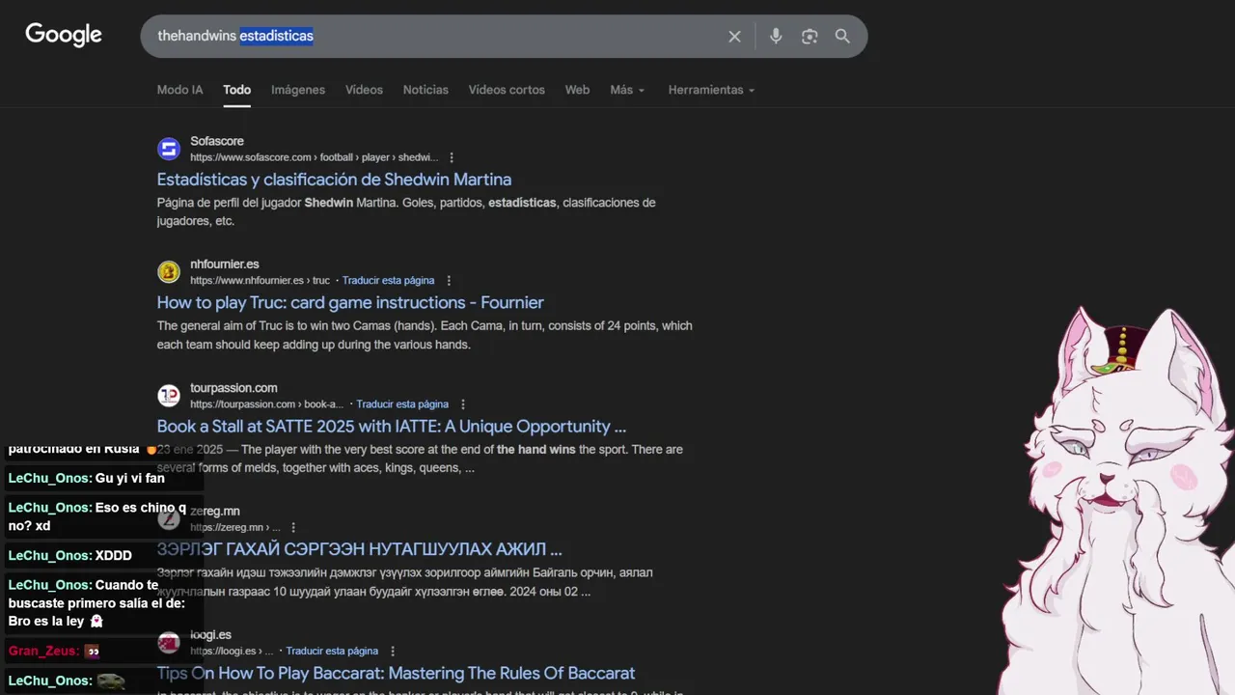Switch to Vídeos cortos tab
The image size is (1235, 695).
tap(507, 90)
